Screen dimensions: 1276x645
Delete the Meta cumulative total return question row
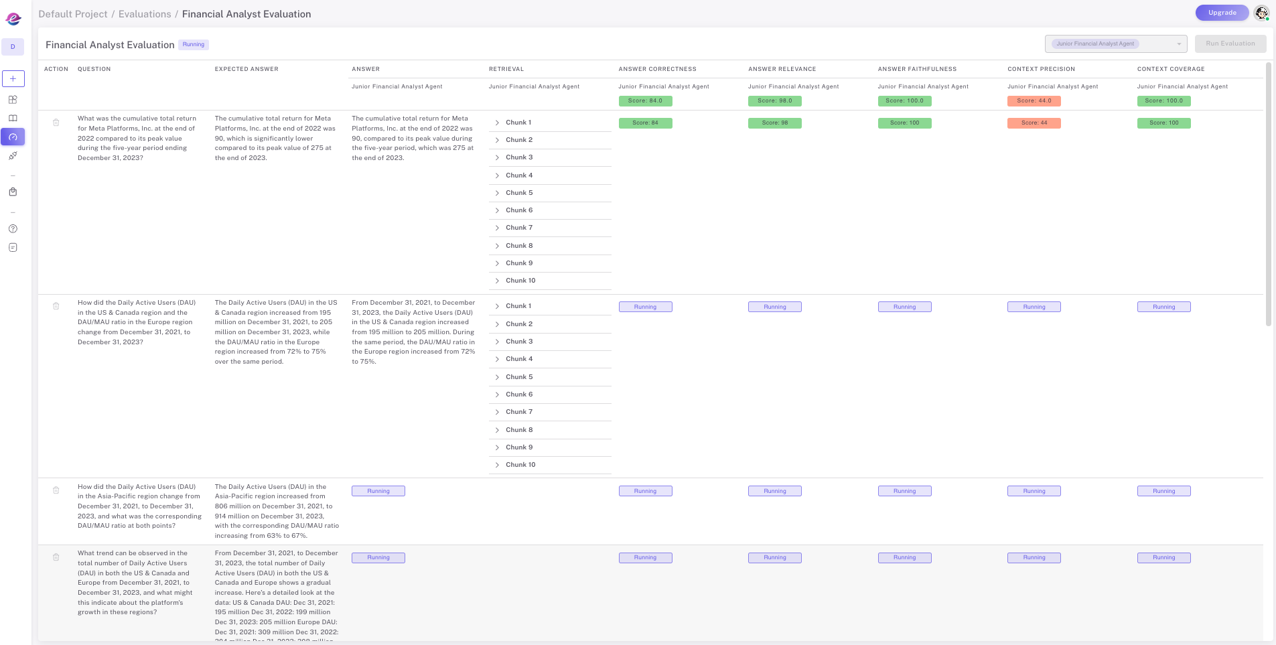pyautogui.click(x=56, y=123)
